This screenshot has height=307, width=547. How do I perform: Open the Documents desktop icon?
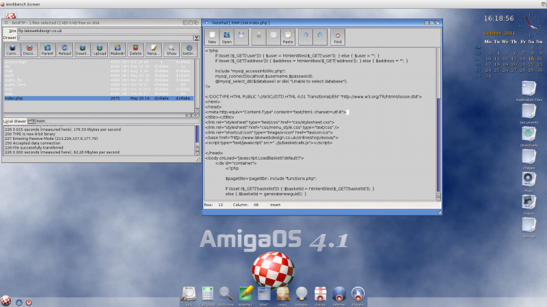[529, 113]
